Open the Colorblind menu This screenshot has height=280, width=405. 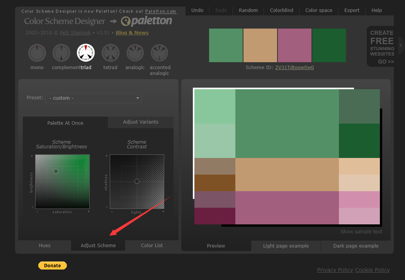pyautogui.click(x=281, y=10)
